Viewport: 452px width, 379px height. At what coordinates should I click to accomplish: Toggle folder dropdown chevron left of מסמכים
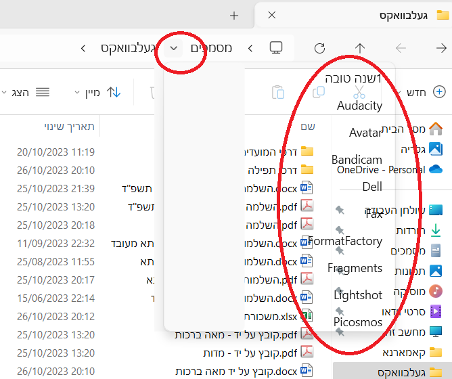click(173, 48)
